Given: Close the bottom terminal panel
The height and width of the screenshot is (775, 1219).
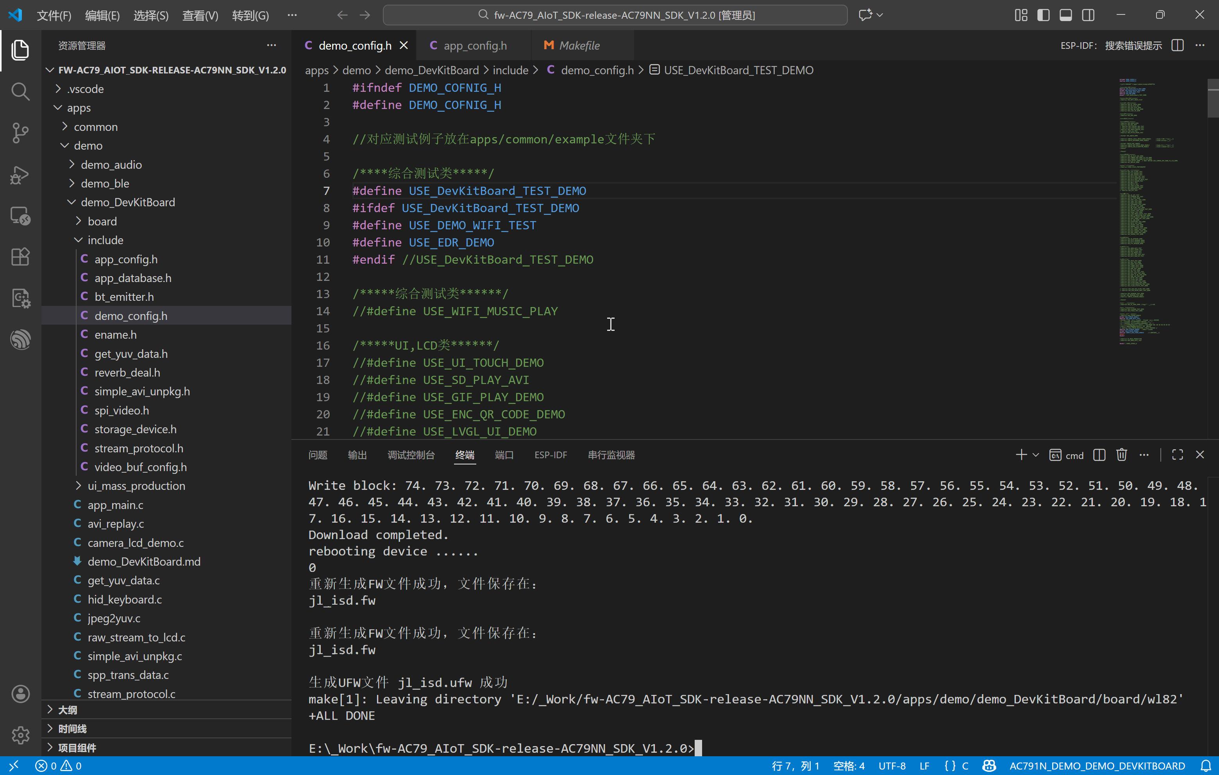Looking at the screenshot, I should (1200, 455).
